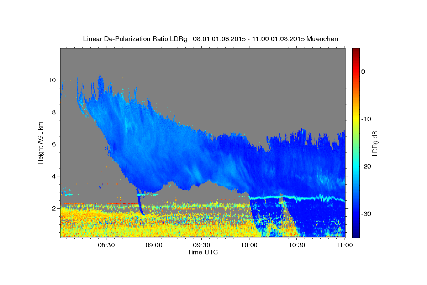
Task: Click the 11:00 time tick label
Action: point(344,245)
